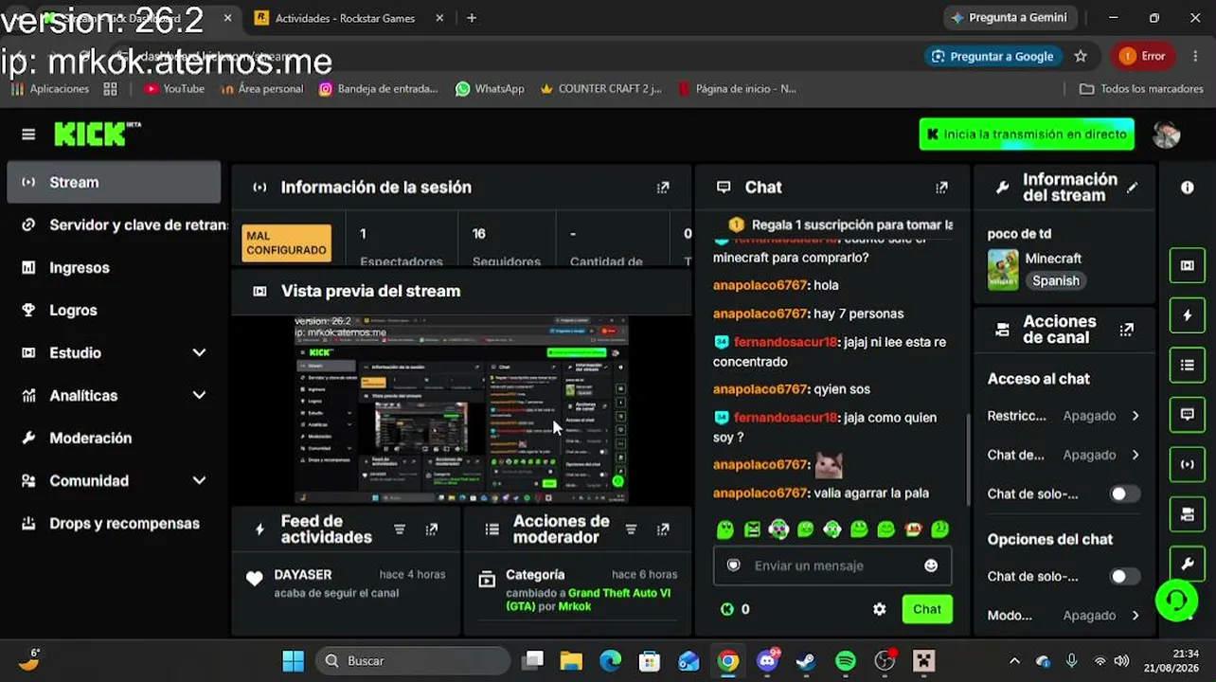Pop out the Feed de actividades panel
1216x682 pixels.
(x=432, y=529)
